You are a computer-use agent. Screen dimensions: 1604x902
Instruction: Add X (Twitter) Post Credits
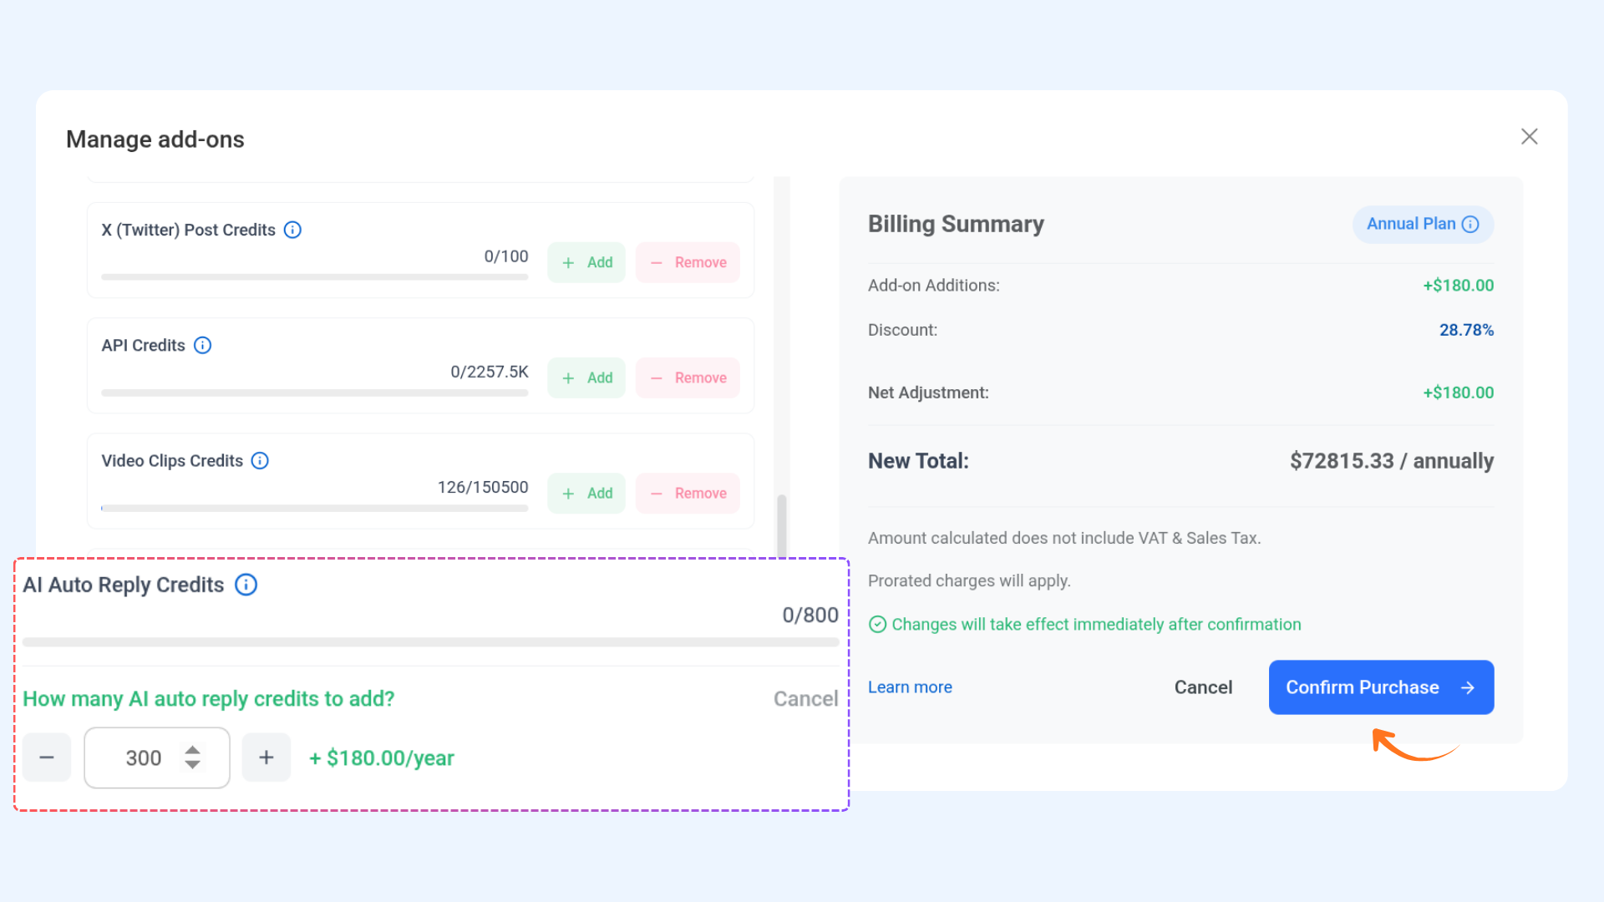point(586,262)
